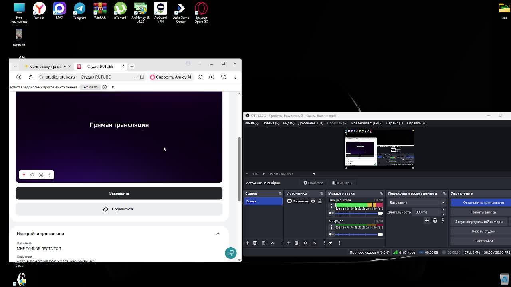Open Коллекция сцен menu in OBS
Screen dimensions: 511x287
coord(367,123)
